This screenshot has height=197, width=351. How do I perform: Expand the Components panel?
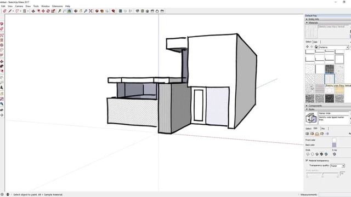tap(328, 106)
